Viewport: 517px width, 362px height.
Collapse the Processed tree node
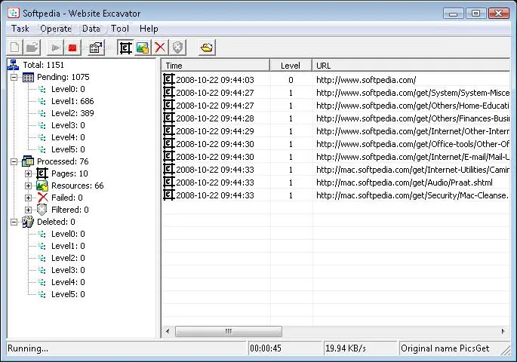coord(14,161)
